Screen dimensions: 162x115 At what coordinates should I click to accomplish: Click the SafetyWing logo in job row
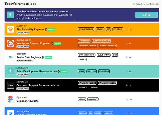[10, 71]
